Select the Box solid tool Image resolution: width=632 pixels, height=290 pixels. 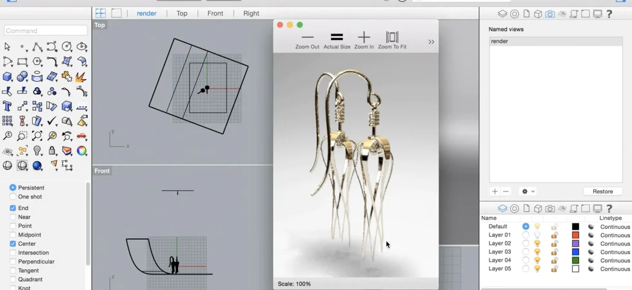(x=7, y=76)
